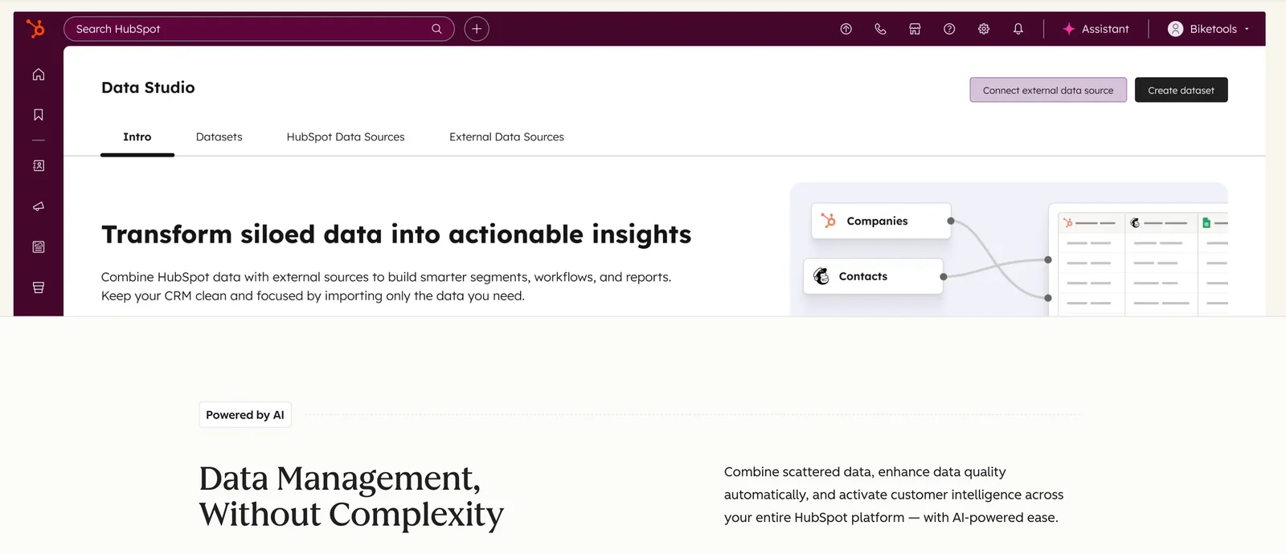Open the CRM contacts sidebar icon

pos(39,165)
